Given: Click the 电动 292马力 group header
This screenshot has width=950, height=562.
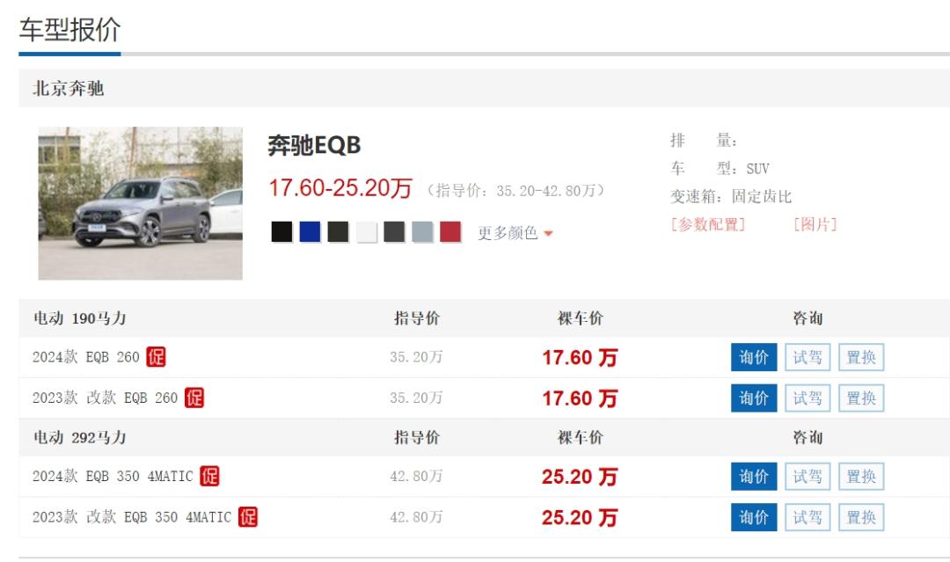Looking at the screenshot, I should [79, 437].
